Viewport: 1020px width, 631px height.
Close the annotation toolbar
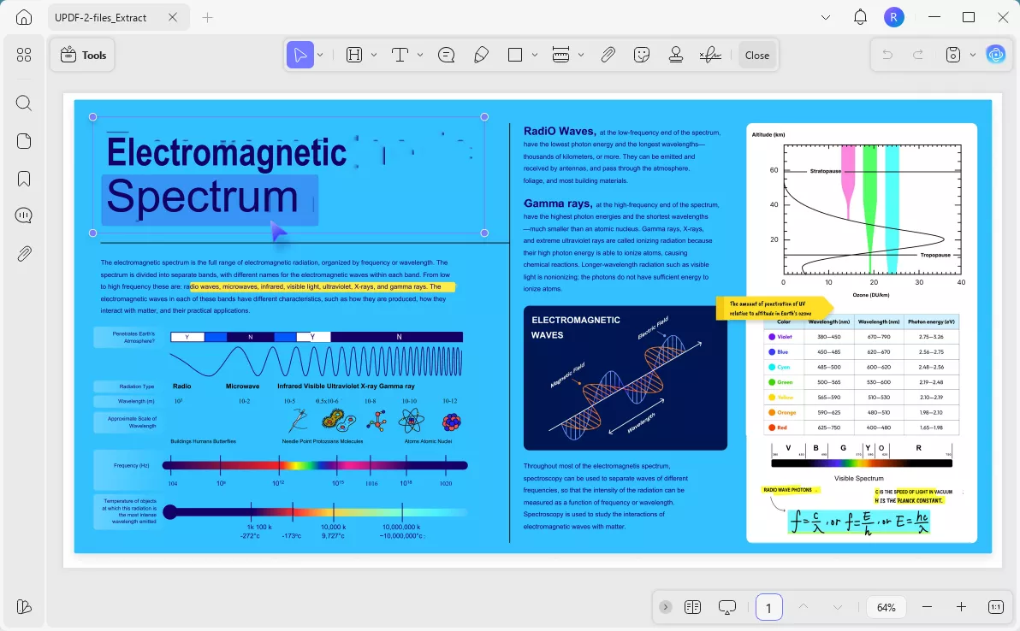pos(756,55)
